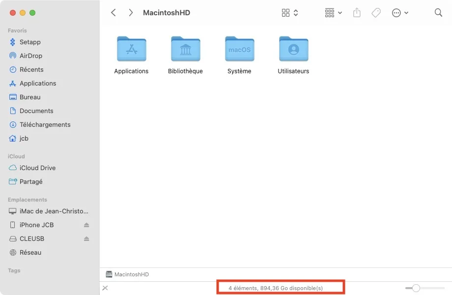Click the green fullscreen window button
Viewport: 452px width, 295px height.
tap(32, 13)
